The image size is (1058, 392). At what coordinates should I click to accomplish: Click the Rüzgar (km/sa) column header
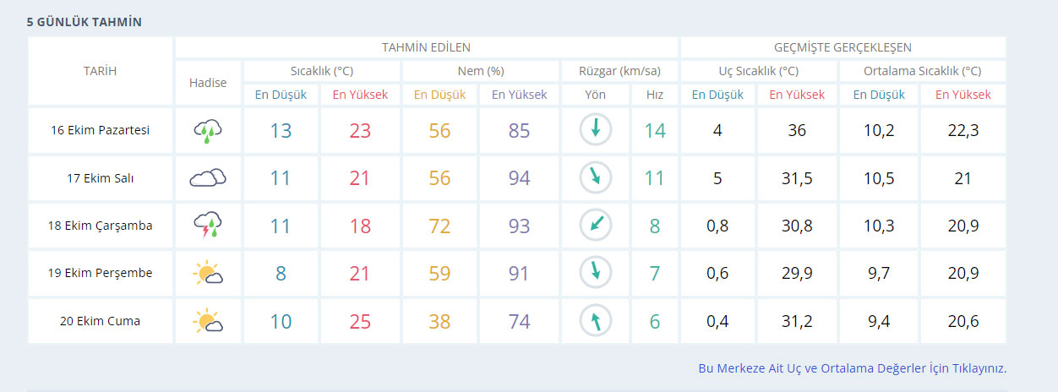619,71
